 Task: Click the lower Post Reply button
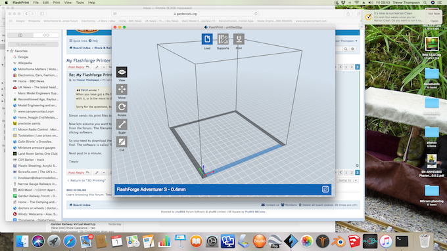79,172
